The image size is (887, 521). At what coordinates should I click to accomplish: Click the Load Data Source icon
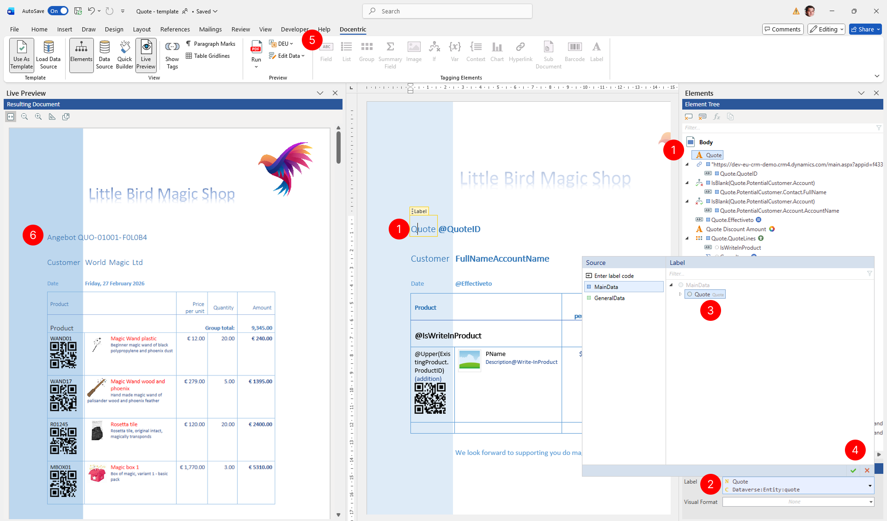tap(49, 47)
